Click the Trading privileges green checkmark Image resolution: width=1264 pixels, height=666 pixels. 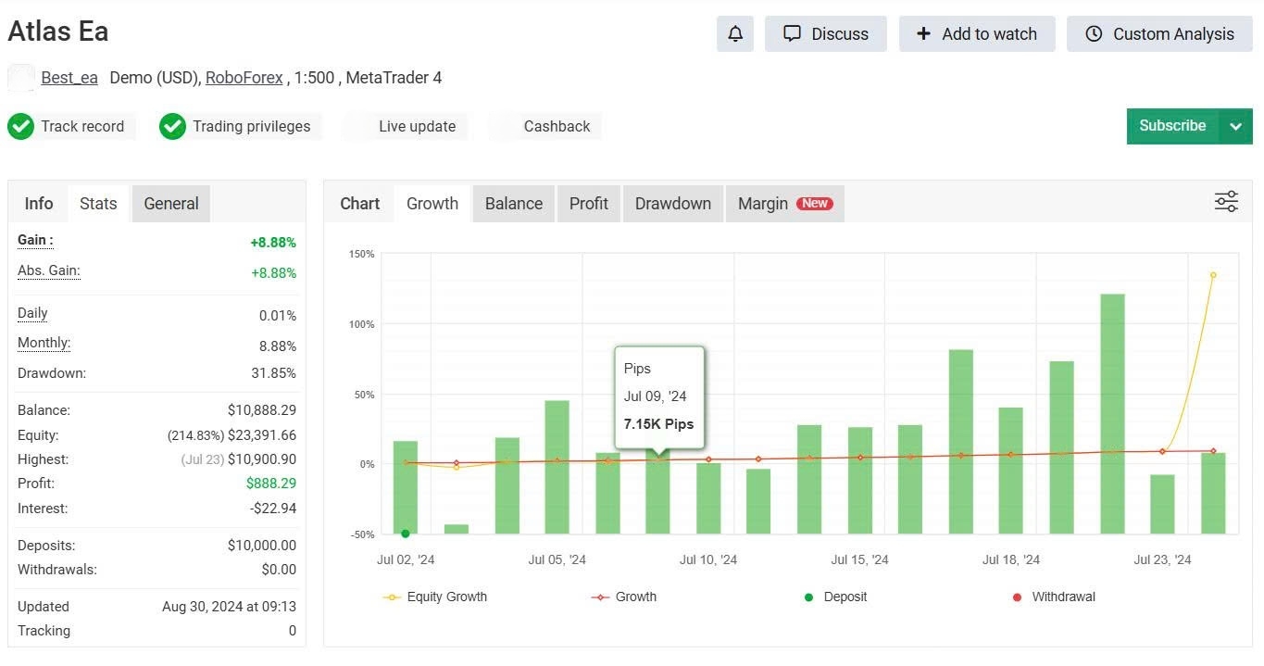[x=172, y=127]
